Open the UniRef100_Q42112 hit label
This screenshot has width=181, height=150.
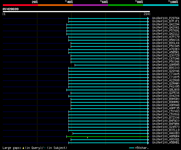[x=166, y=34]
